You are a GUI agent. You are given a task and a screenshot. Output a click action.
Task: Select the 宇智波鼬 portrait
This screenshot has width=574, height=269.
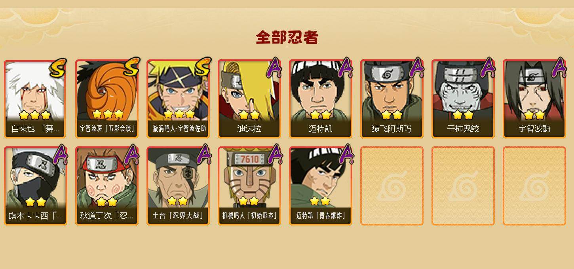coord(534,99)
